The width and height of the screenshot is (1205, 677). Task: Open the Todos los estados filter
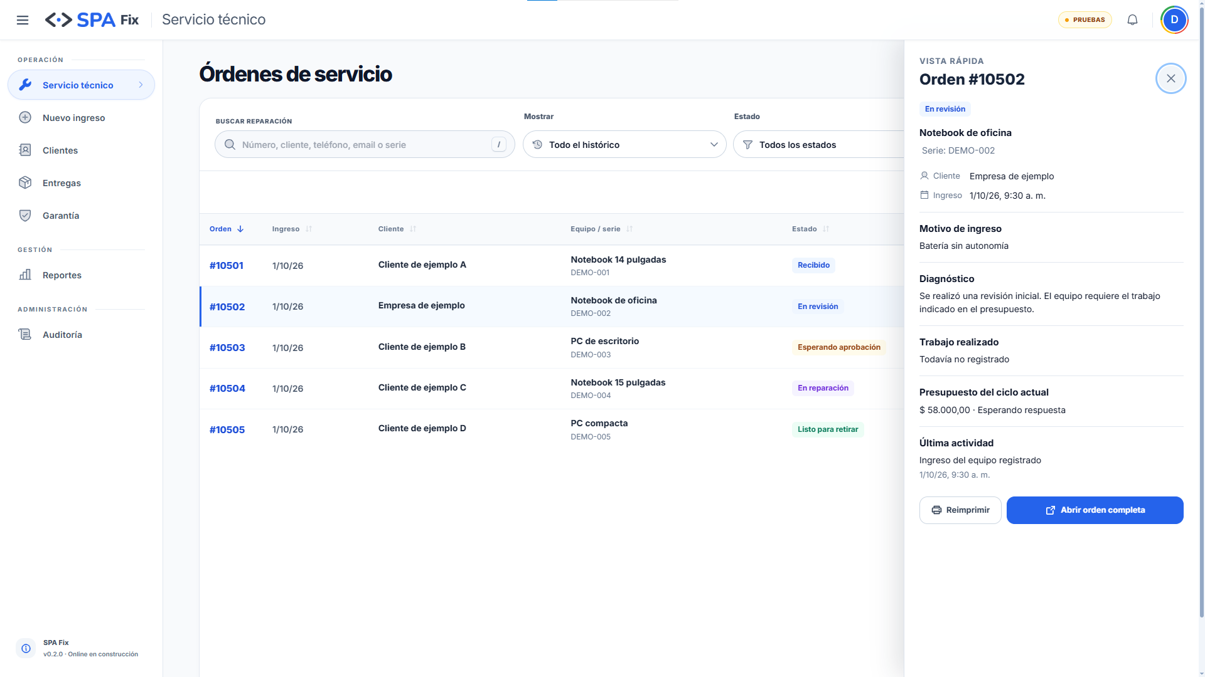click(818, 144)
